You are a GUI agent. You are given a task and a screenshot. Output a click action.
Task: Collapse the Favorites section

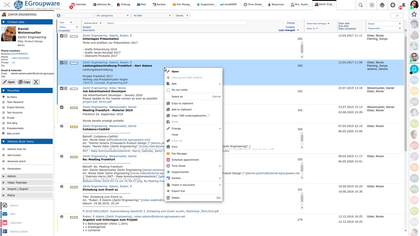click(27, 90)
